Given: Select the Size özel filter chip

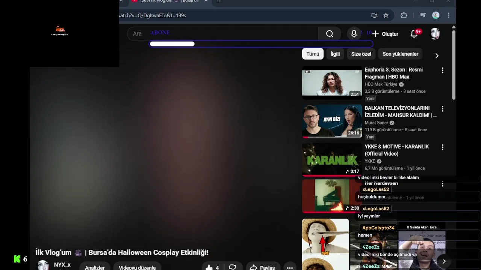Looking at the screenshot, I should tap(361, 54).
